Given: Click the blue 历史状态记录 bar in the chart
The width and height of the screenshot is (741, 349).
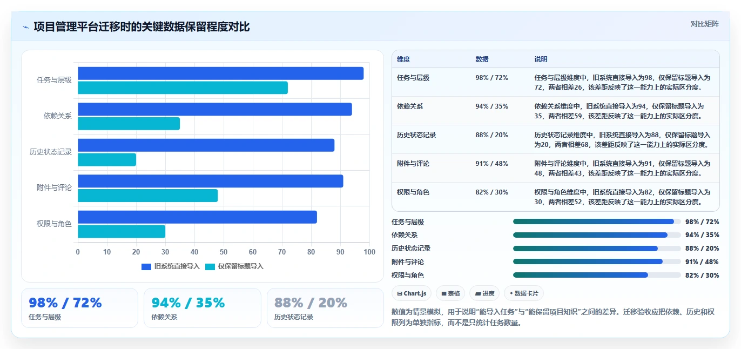Looking at the screenshot, I should pyautogui.click(x=206, y=145).
